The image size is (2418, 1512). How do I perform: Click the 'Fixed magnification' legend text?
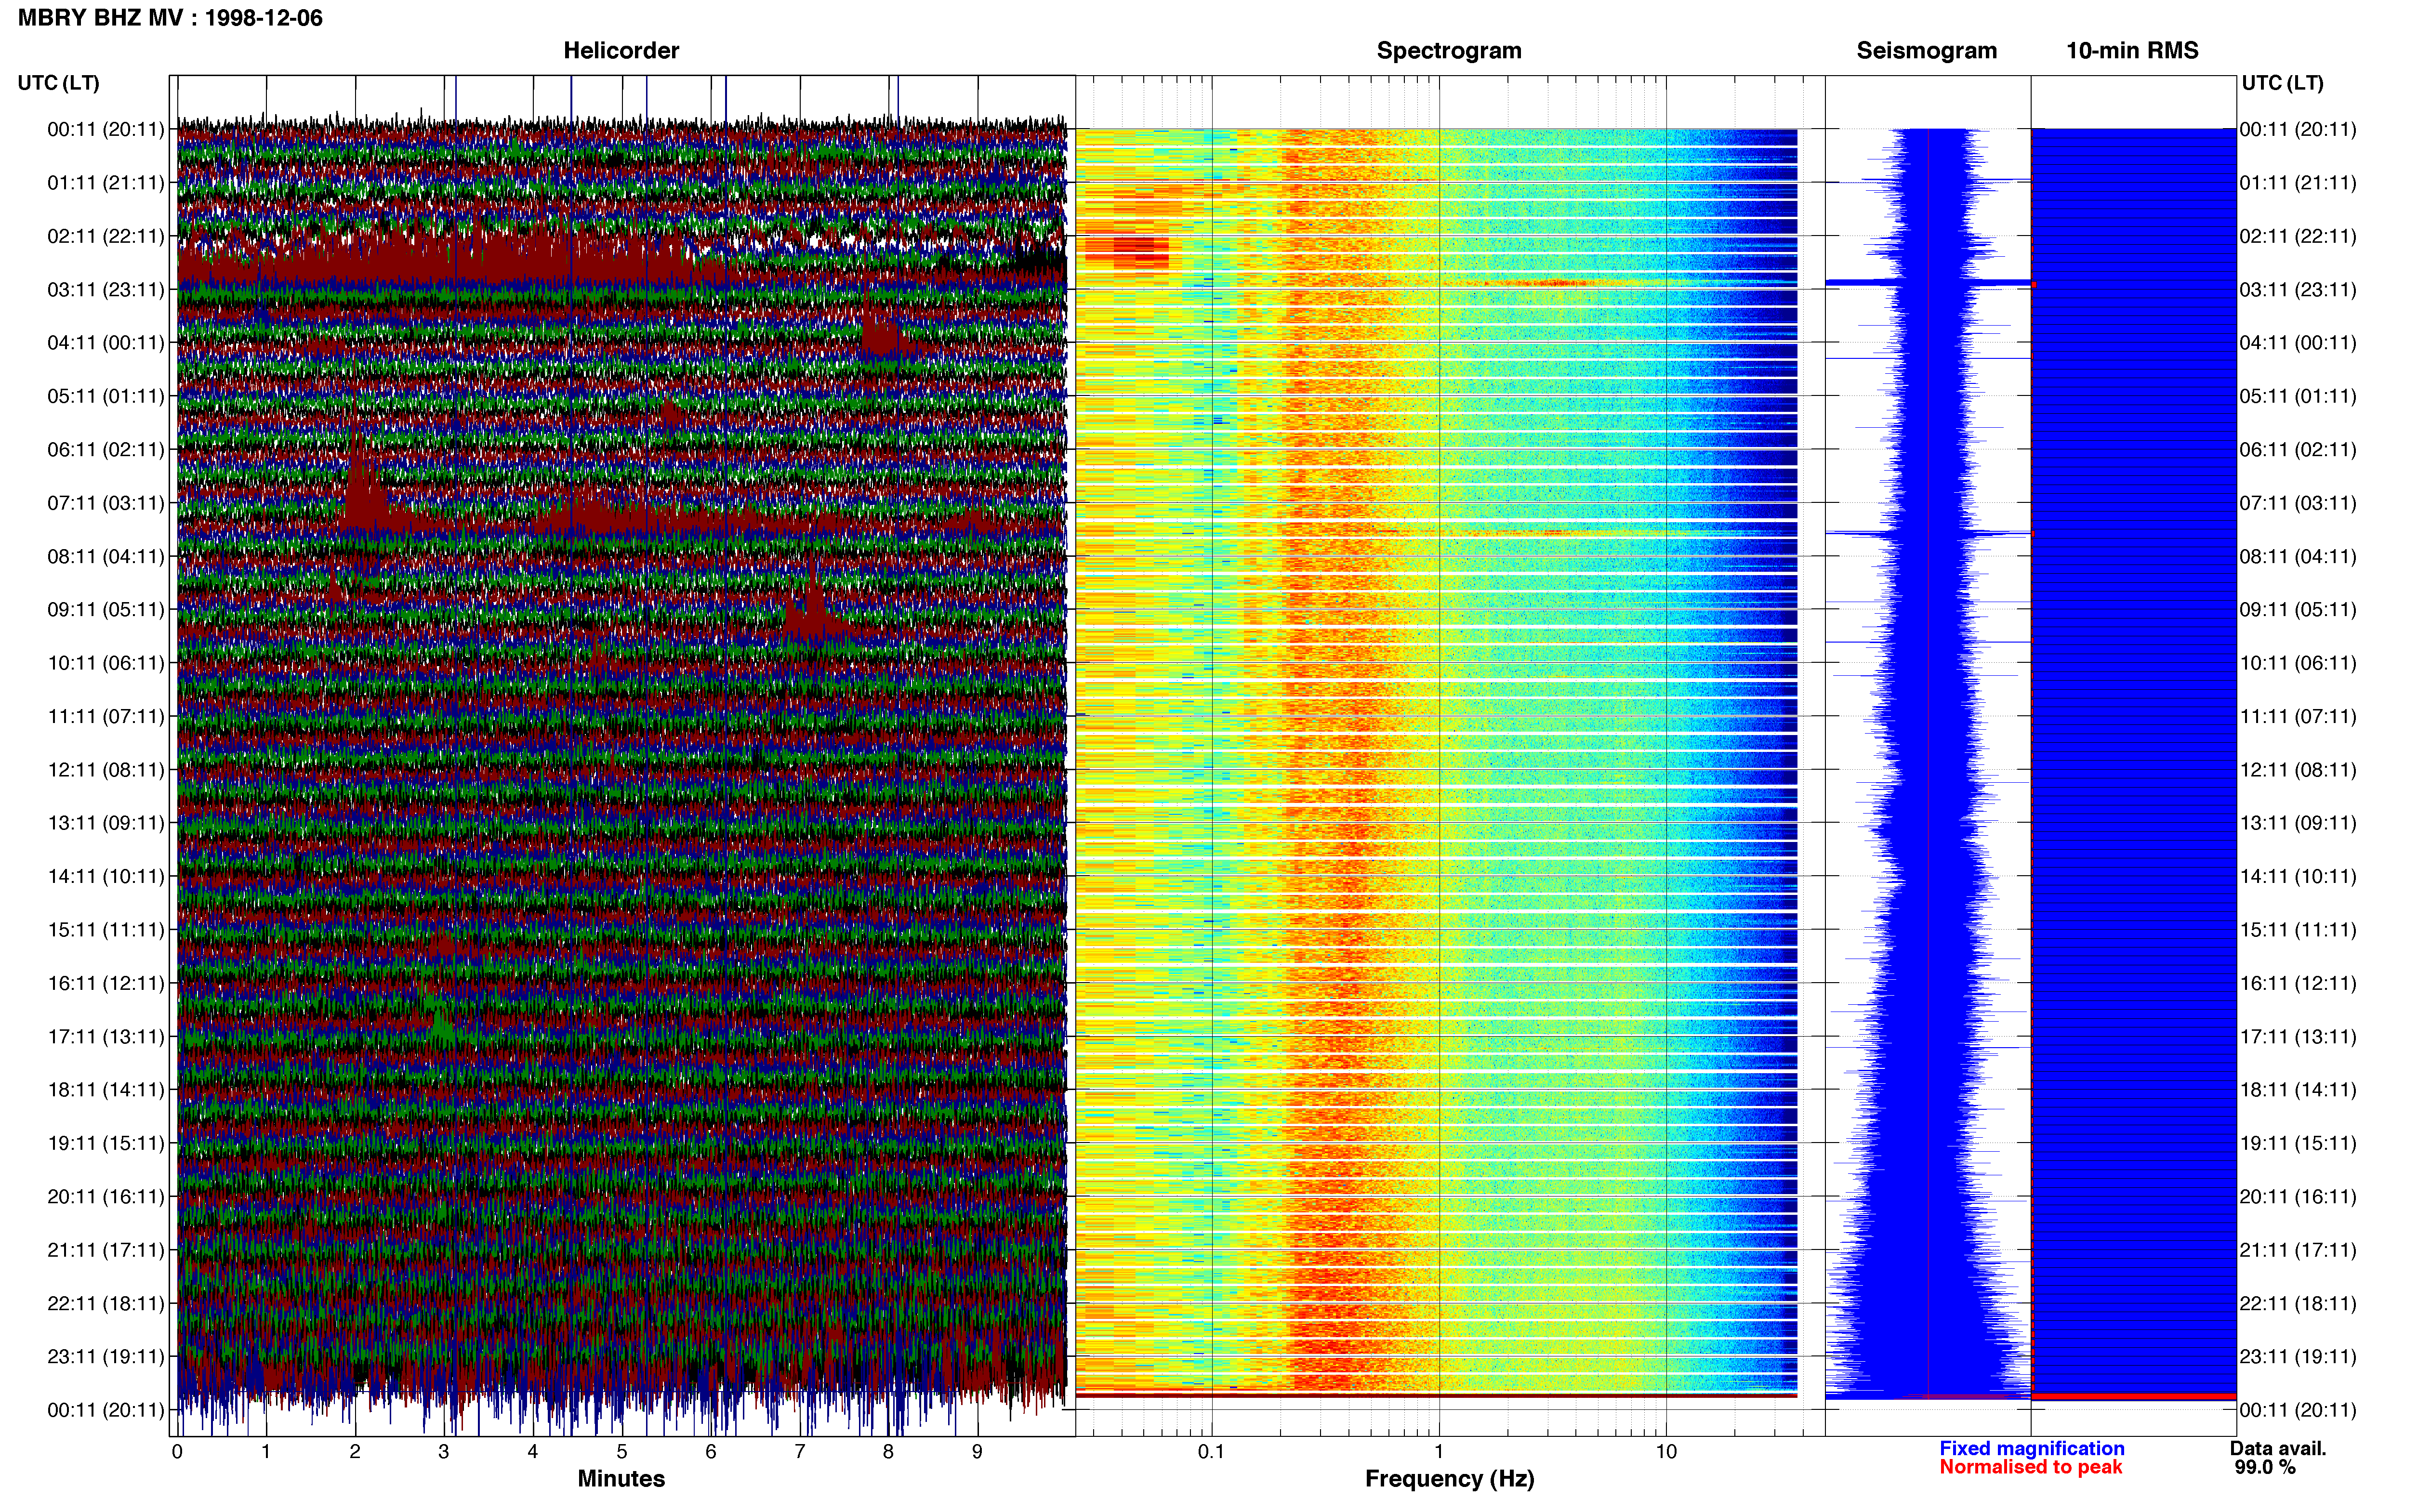pos(2031,1448)
